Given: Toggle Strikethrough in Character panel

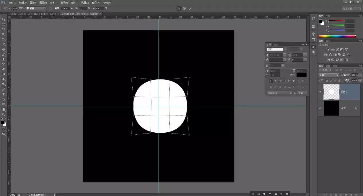Looking at the screenshot, I should tap(303, 81).
